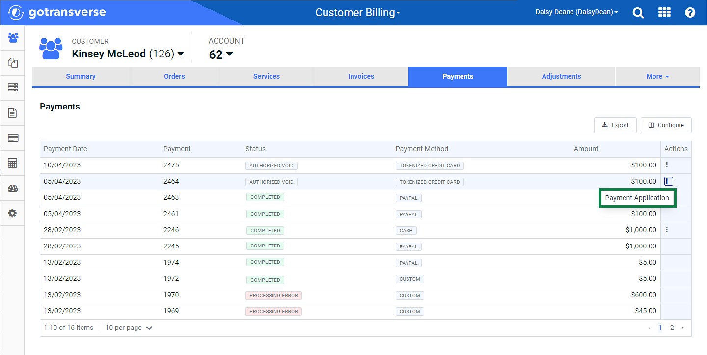This screenshot has height=355, width=707.
Task: Click the 1-10 of 16 items text
Action: point(68,328)
